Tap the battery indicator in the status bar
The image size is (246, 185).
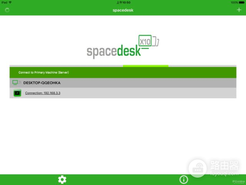[241, 2]
